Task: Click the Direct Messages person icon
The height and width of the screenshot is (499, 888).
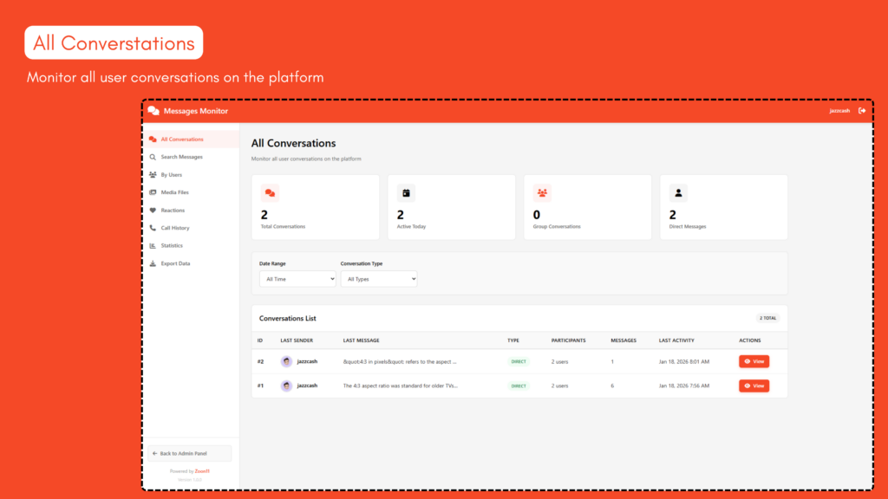Action: click(678, 193)
